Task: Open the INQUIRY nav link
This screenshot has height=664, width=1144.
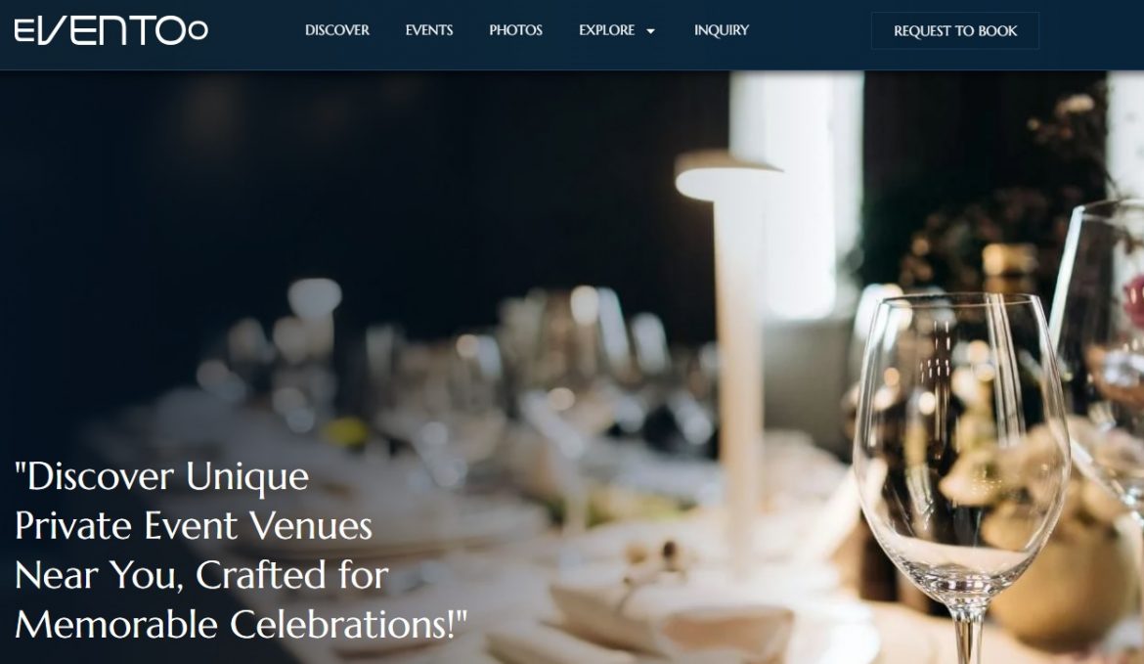Action: (x=722, y=30)
